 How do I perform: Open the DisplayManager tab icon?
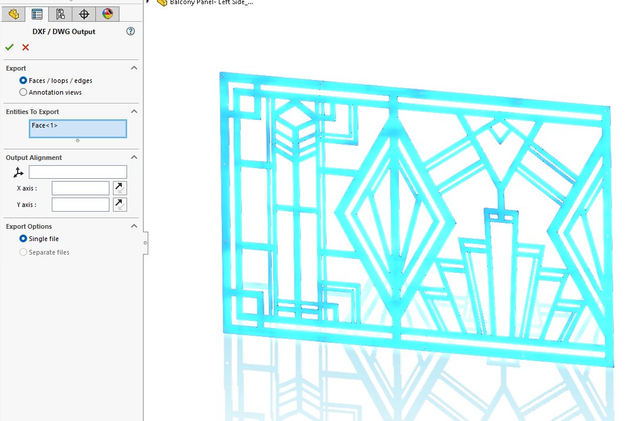pos(108,14)
